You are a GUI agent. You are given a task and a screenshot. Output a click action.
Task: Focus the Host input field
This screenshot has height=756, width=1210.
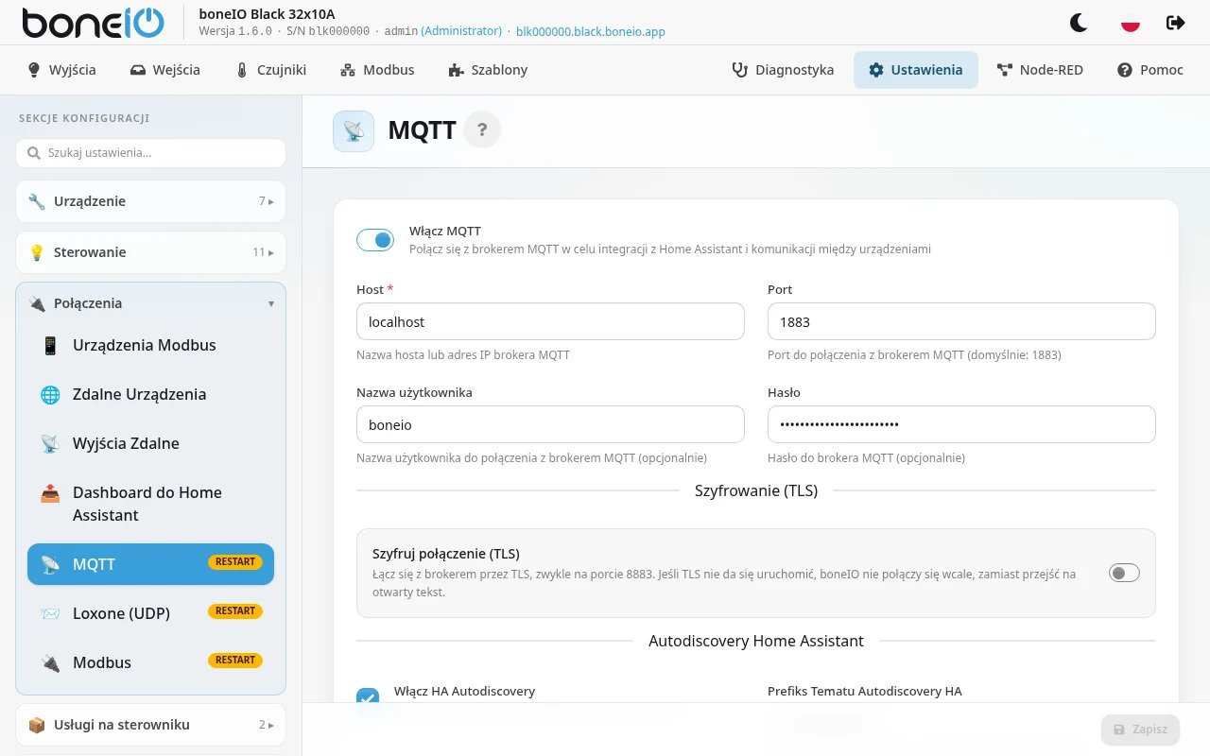pos(550,321)
